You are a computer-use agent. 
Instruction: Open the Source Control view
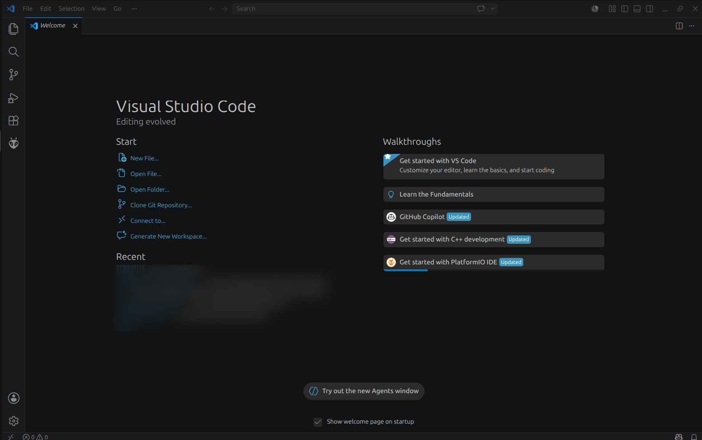tap(13, 75)
